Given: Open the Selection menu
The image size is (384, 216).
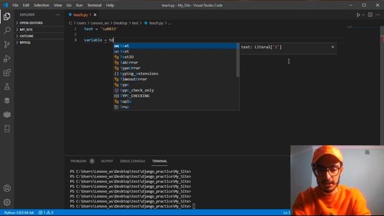Looking at the screenshot, I should point(41,5).
